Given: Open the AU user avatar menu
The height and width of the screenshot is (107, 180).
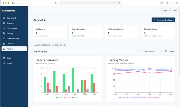Looking at the screenshot, I should [175, 10].
